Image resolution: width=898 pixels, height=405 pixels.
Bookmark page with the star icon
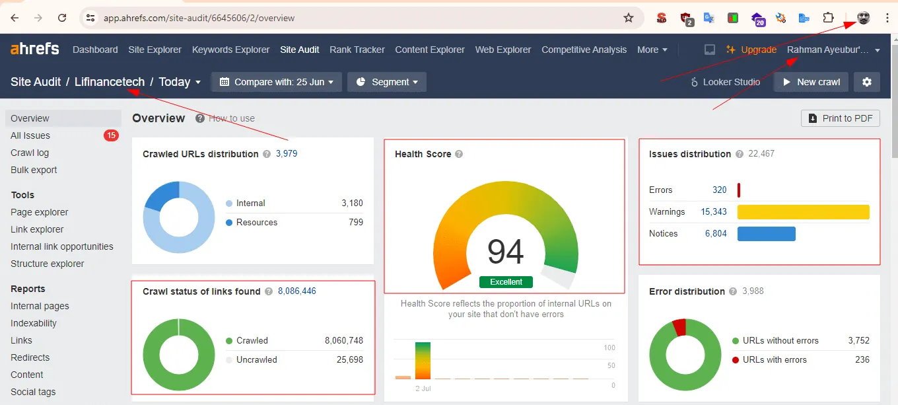click(x=629, y=18)
